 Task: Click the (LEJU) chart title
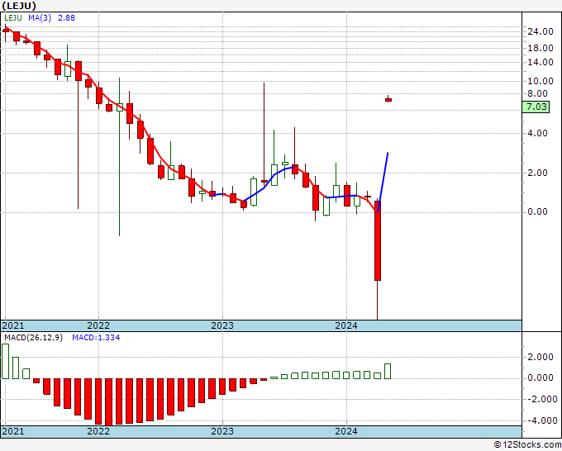point(19,6)
